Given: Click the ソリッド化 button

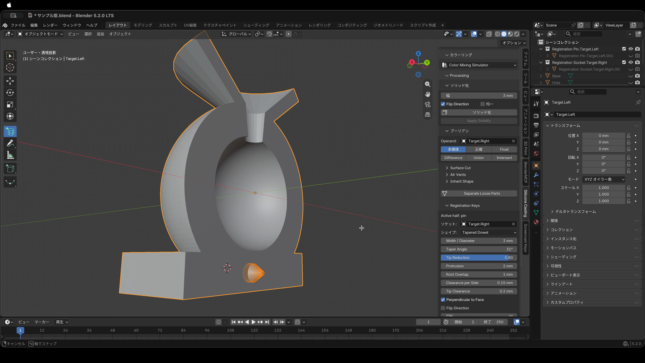Looking at the screenshot, I should pyautogui.click(x=479, y=113).
